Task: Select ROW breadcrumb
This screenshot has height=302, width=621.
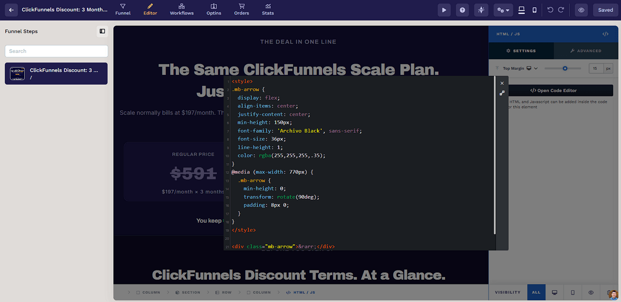Action: tap(224, 293)
